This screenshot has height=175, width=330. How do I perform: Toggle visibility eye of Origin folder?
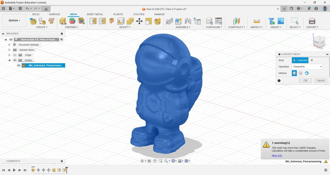click(15, 55)
